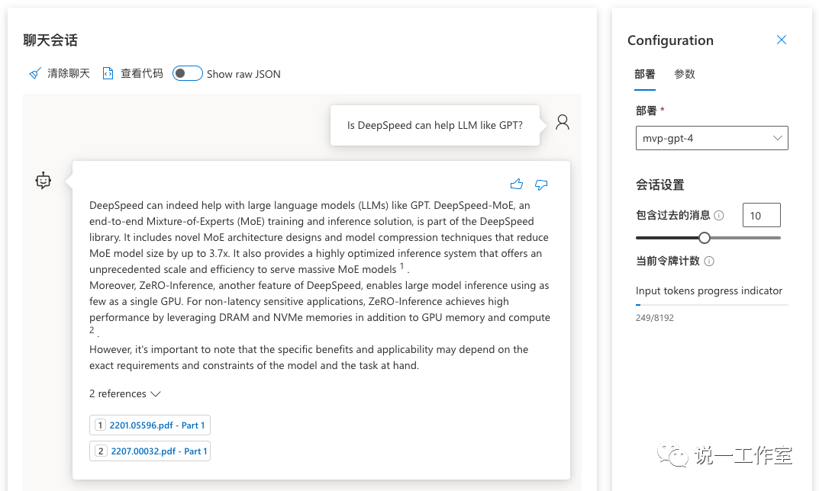Click the user avatar icon

click(x=563, y=122)
